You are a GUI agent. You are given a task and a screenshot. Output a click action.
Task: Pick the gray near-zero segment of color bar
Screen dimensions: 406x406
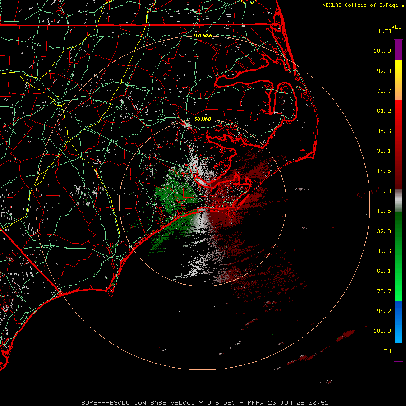point(398,200)
